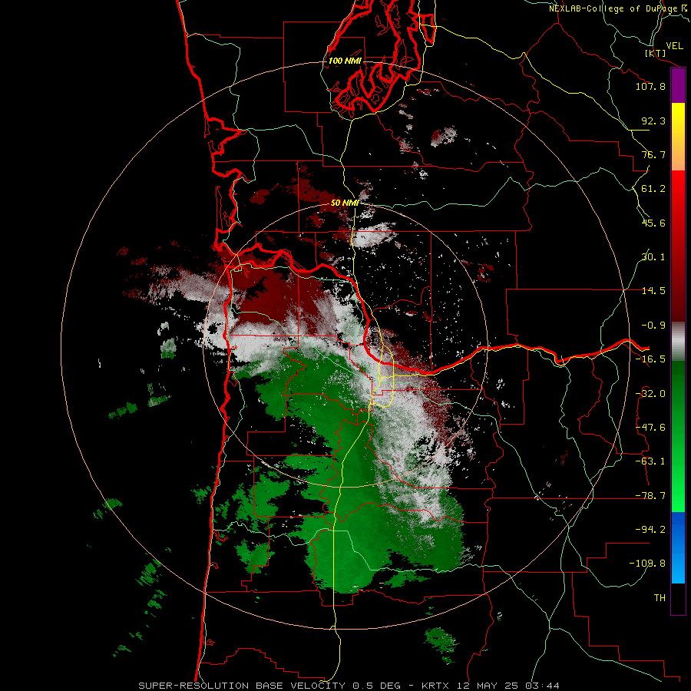Click the VEL legend title
This screenshot has height=691, width=691.
point(674,46)
